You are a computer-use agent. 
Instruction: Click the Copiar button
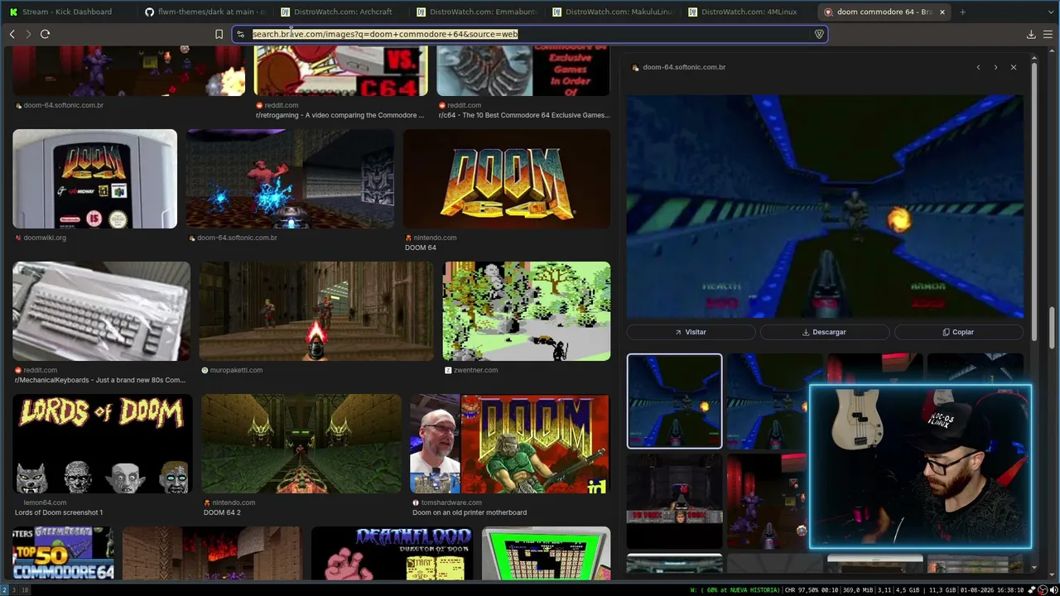(x=959, y=332)
